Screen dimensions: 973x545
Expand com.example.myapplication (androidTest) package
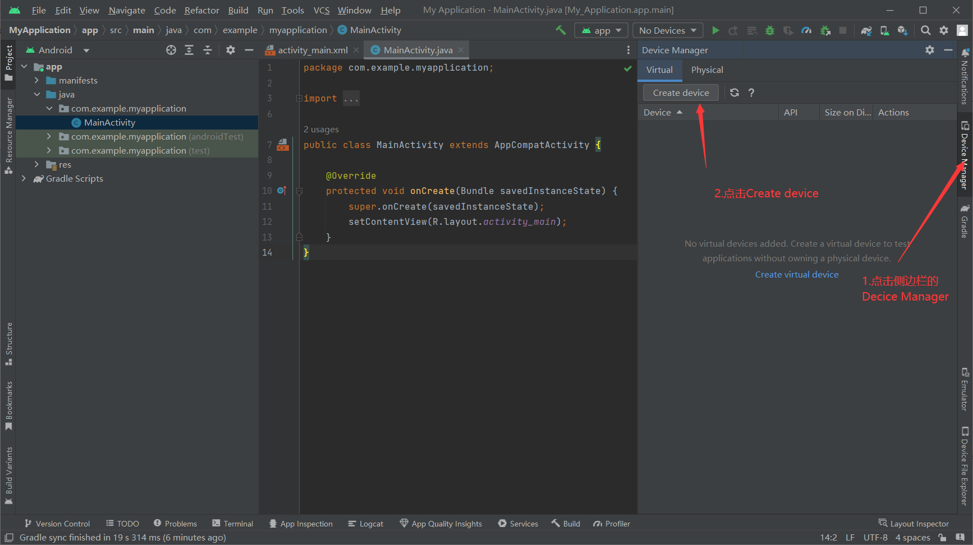[49, 137]
